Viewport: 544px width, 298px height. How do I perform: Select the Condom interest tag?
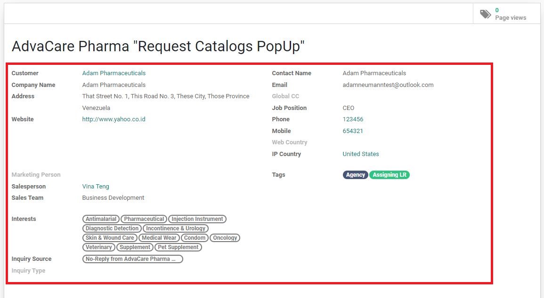click(x=195, y=238)
